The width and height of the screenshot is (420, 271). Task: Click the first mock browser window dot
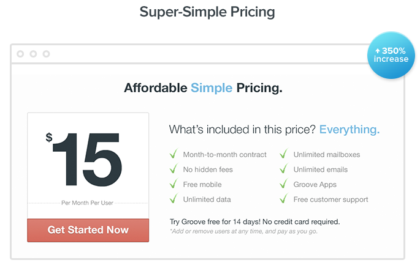(20, 54)
